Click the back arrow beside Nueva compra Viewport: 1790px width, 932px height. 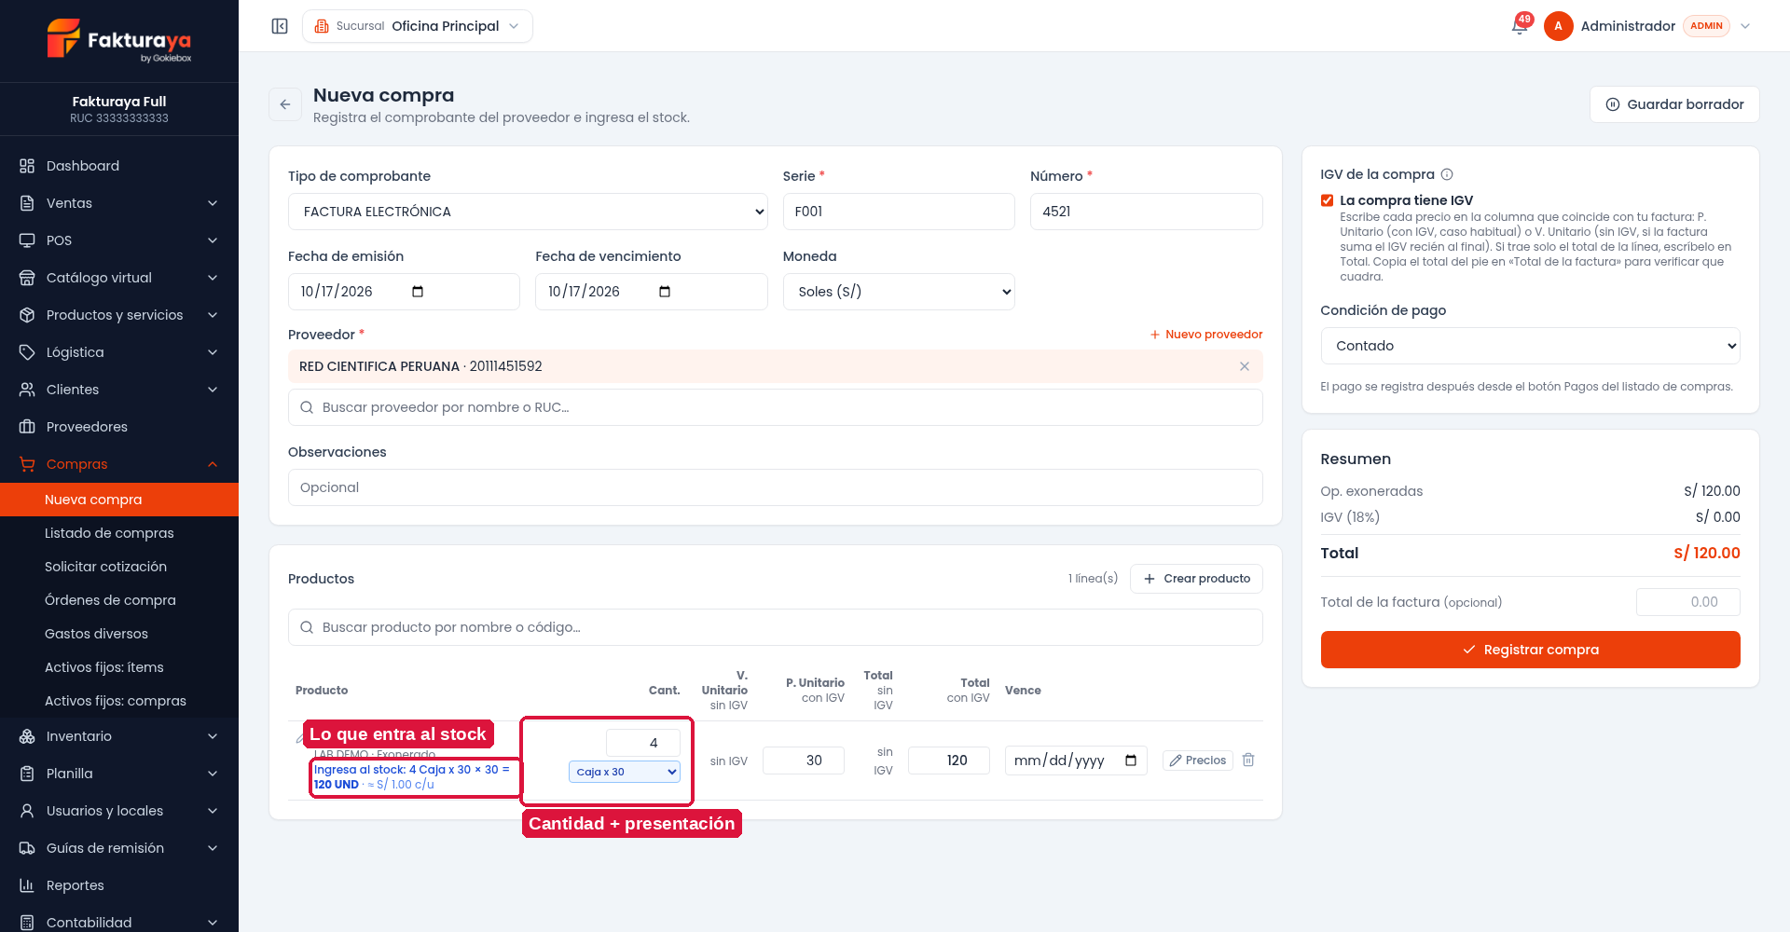pos(285,104)
